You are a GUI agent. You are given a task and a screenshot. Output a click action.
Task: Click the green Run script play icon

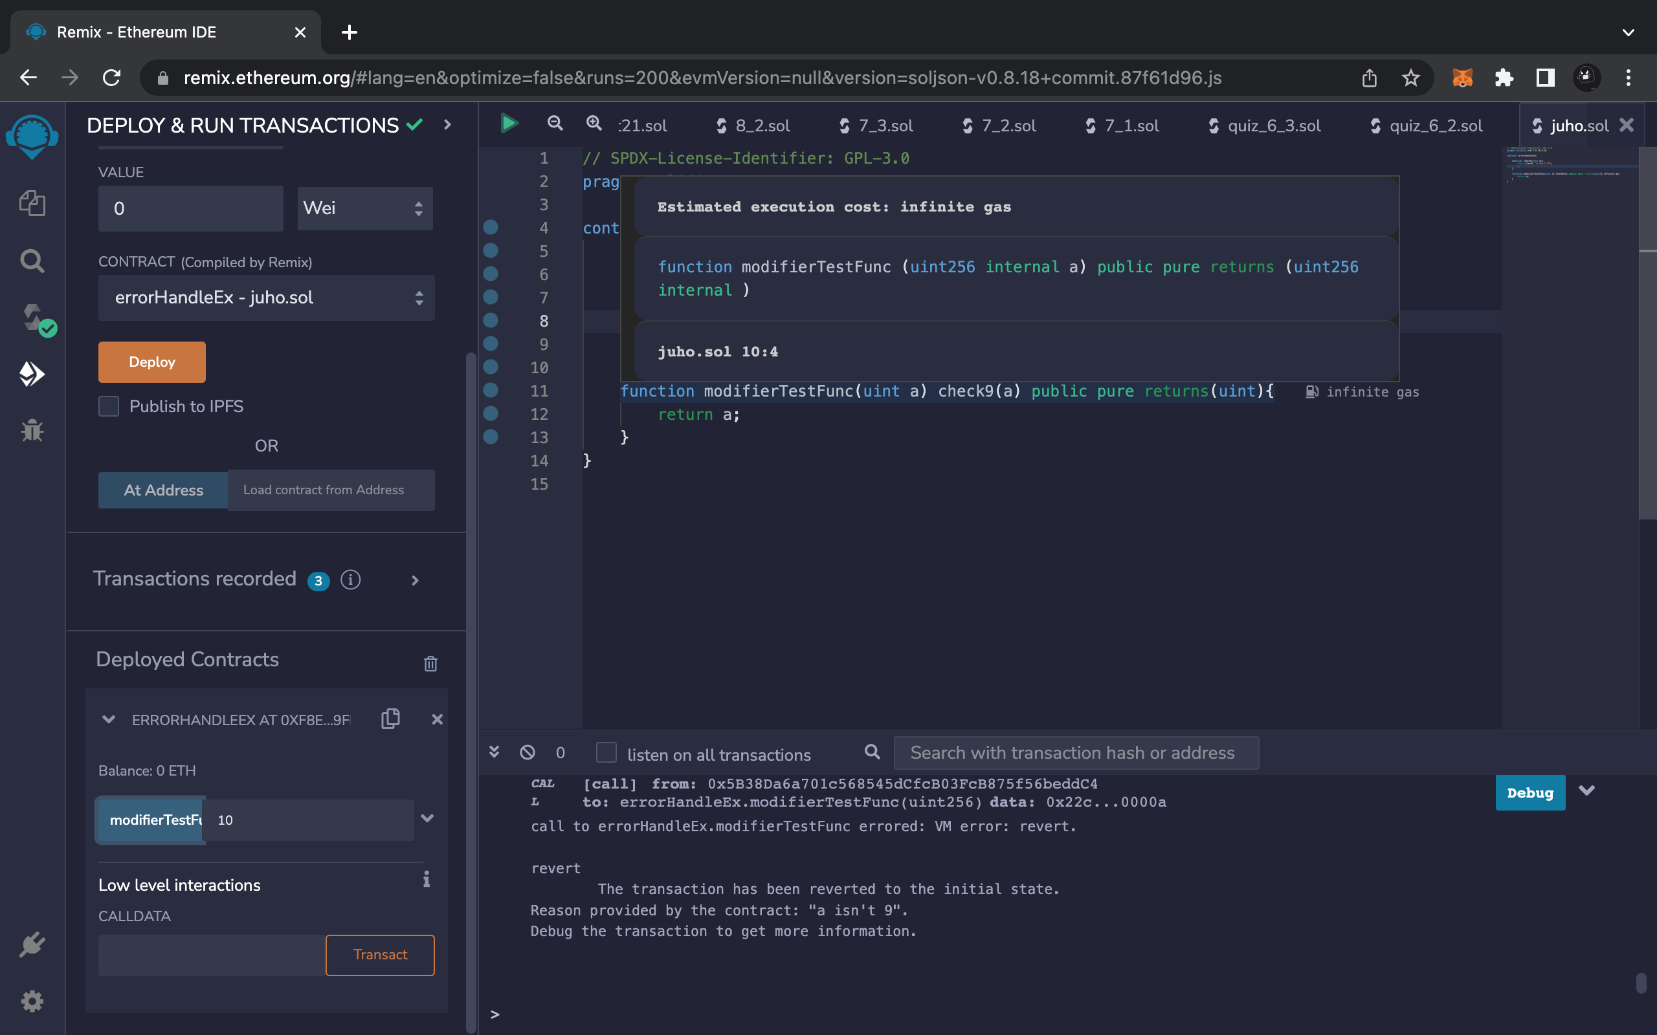509,124
